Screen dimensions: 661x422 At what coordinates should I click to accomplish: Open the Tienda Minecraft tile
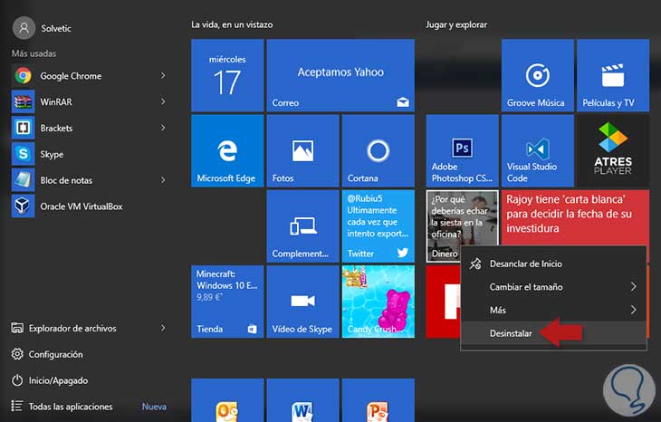pos(227,302)
